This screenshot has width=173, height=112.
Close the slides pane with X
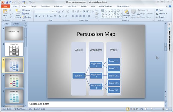tap(25, 24)
